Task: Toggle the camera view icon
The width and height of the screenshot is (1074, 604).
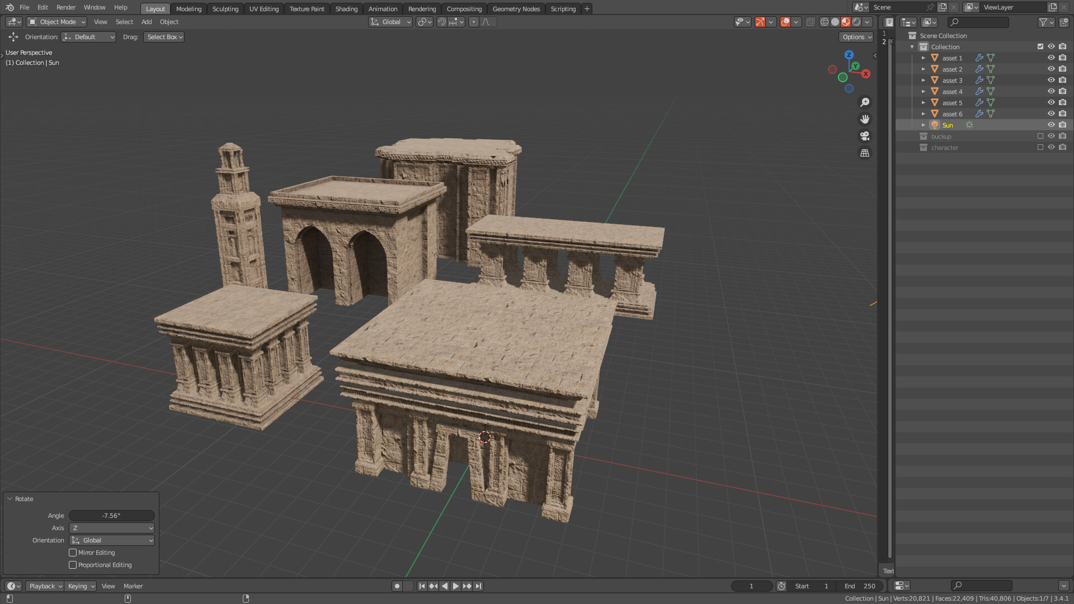Action: click(x=865, y=136)
